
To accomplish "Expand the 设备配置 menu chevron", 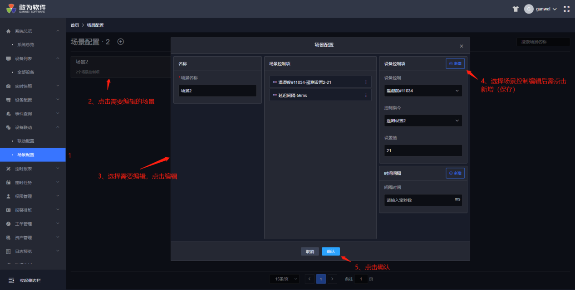I will 58,99.
